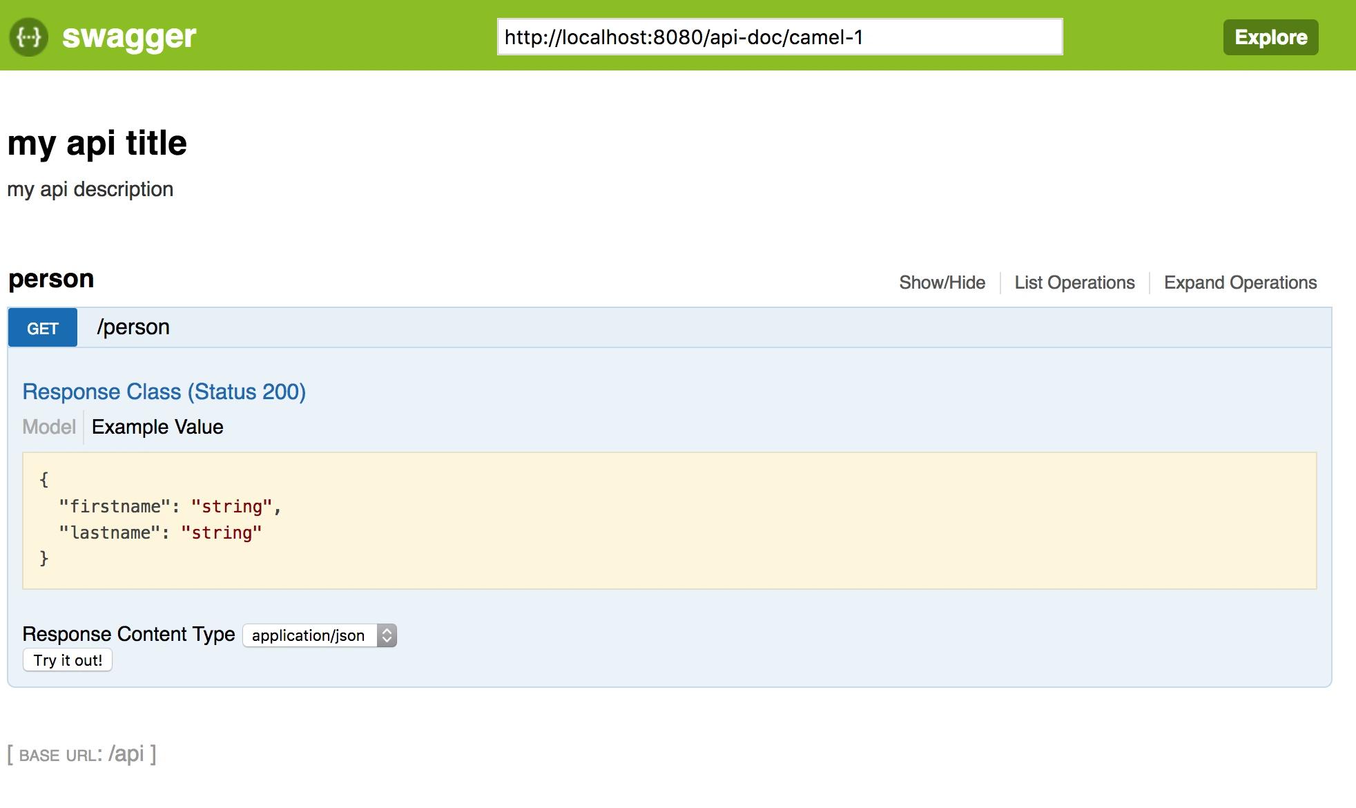Toggle Show/Hide for person operations
The height and width of the screenshot is (808, 1356).
pos(942,282)
